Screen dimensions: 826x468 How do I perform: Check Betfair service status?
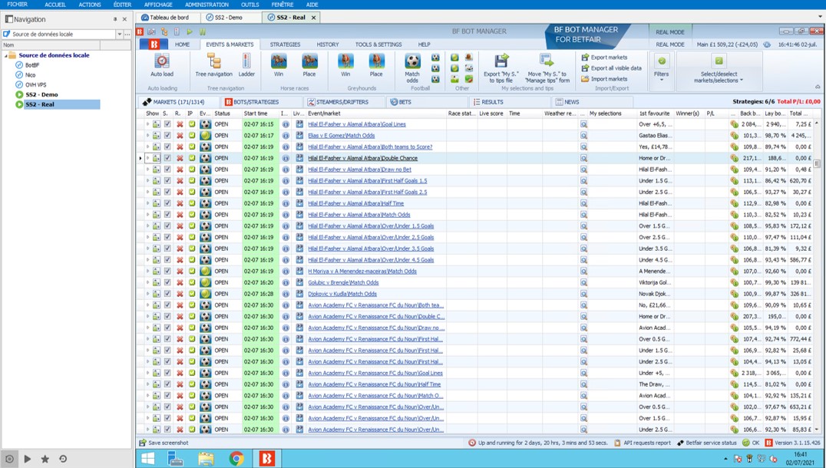706,443
